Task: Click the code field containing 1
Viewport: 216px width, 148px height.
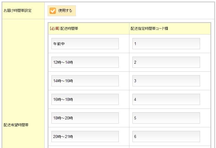Action: point(166,44)
